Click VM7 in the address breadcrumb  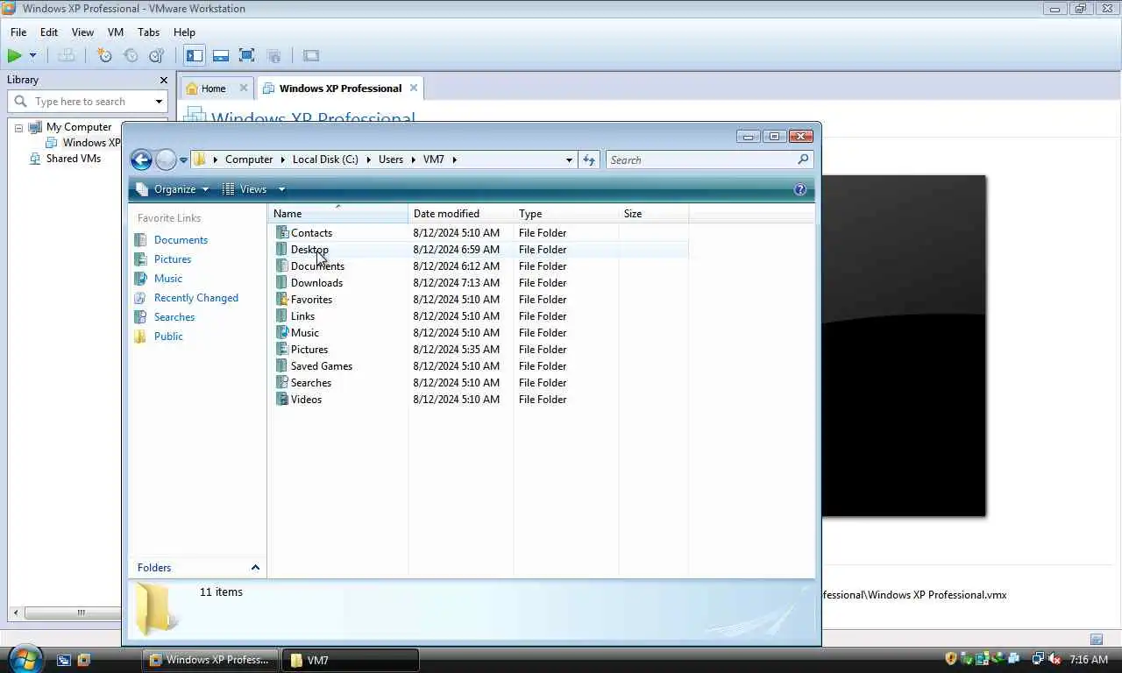tap(434, 159)
